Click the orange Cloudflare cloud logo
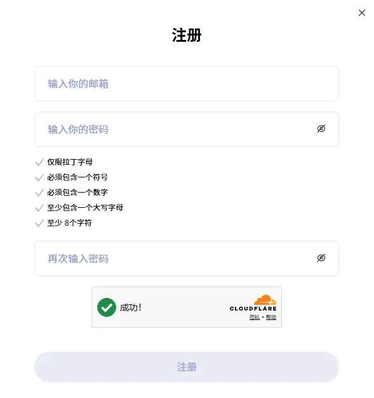Image resolution: width=374 pixels, height=398 pixels. 265,300
